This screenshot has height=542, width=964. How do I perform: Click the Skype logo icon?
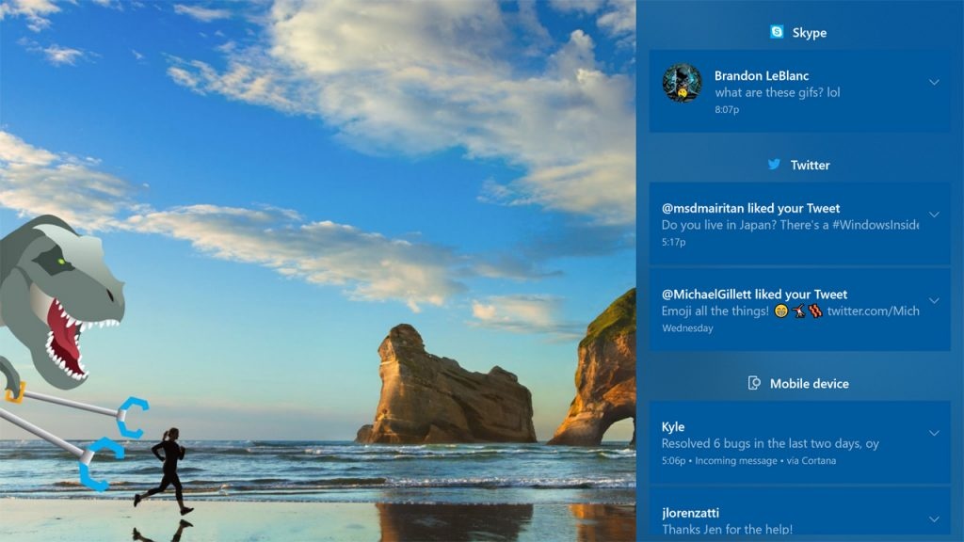coord(776,33)
